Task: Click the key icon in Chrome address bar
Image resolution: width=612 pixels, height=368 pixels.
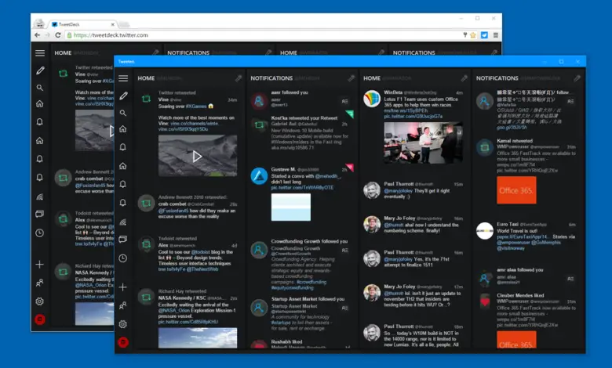Action: pyautogui.click(x=465, y=35)
